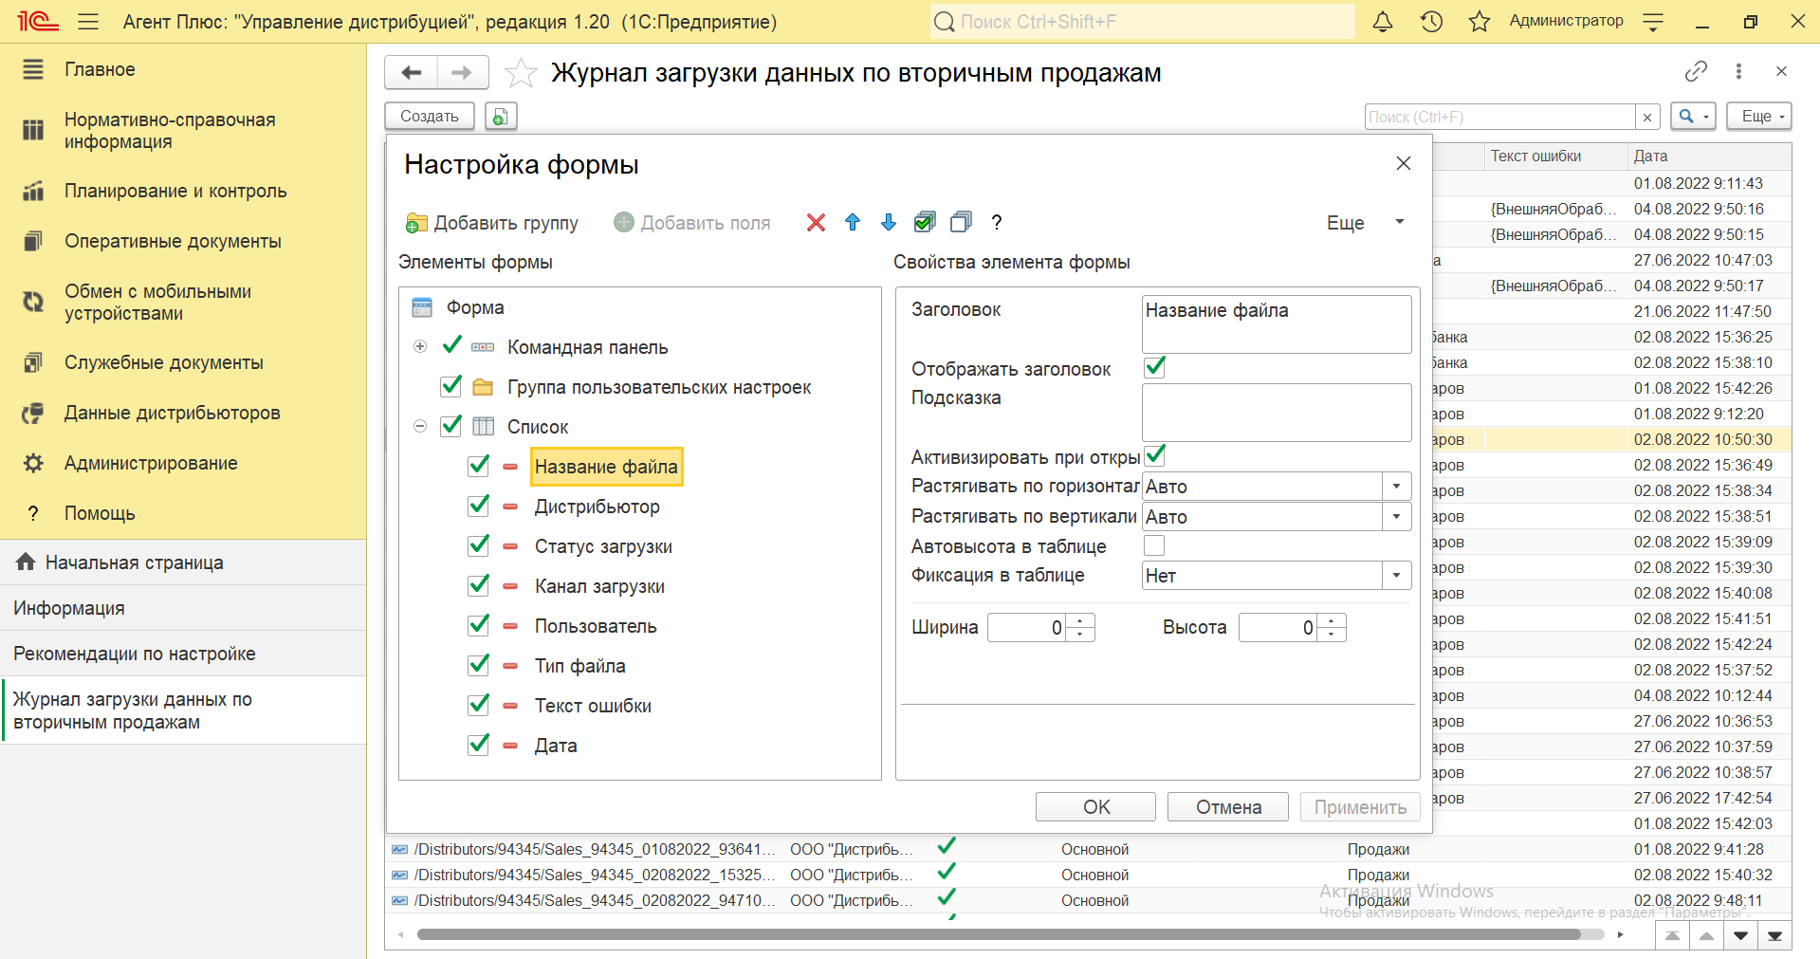Adjust the Высота spinner arrows
This screenshot has width=1820, height=959.
(1332, 627)
